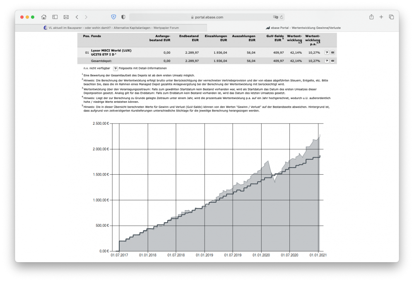Screen dimensions: 414x282
Task: Translate page via address bar icon
Action: tap(275, 17)
